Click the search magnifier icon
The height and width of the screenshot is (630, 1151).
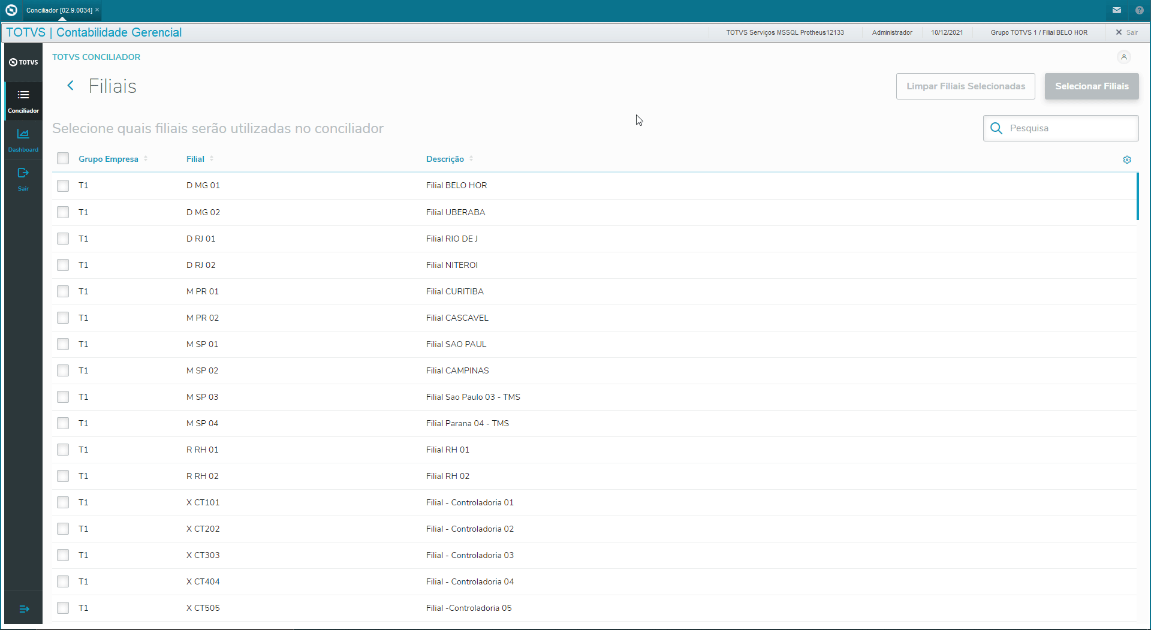click(x=996, y=128)
